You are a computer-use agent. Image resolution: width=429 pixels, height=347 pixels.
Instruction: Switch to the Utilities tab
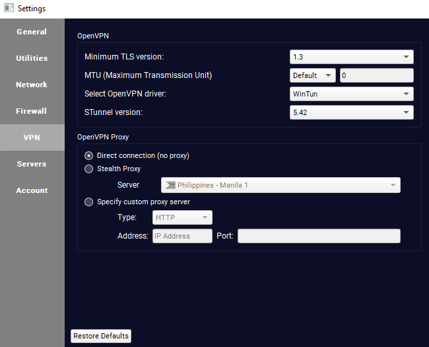[32, 58]
